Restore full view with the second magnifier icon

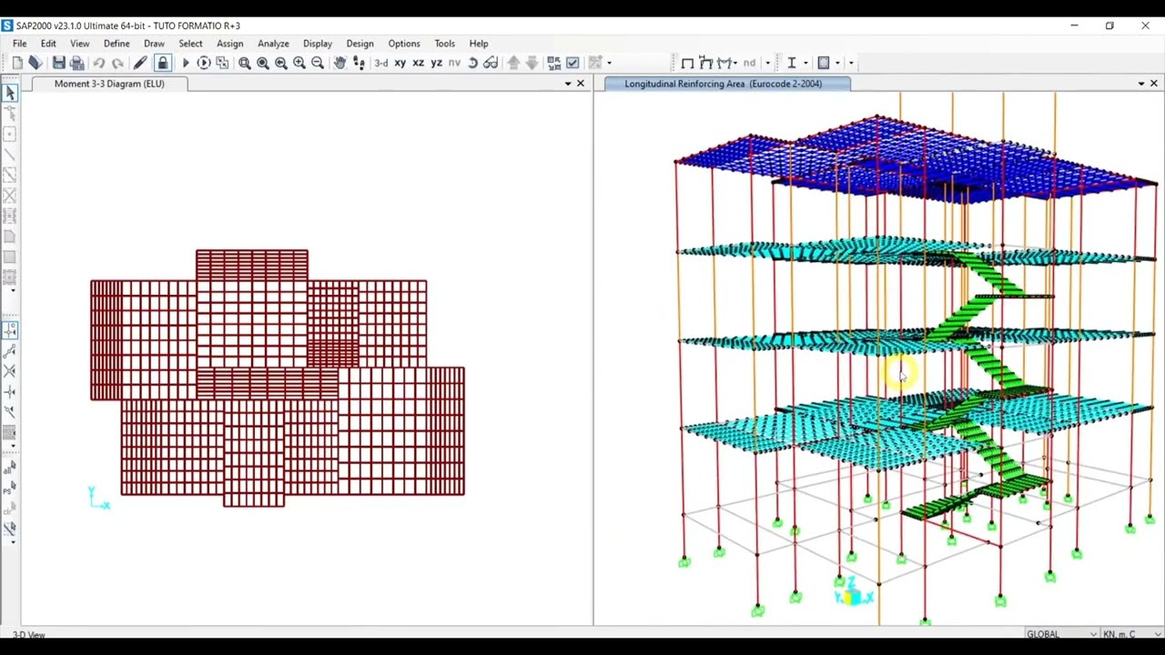[x=263, y=63]
